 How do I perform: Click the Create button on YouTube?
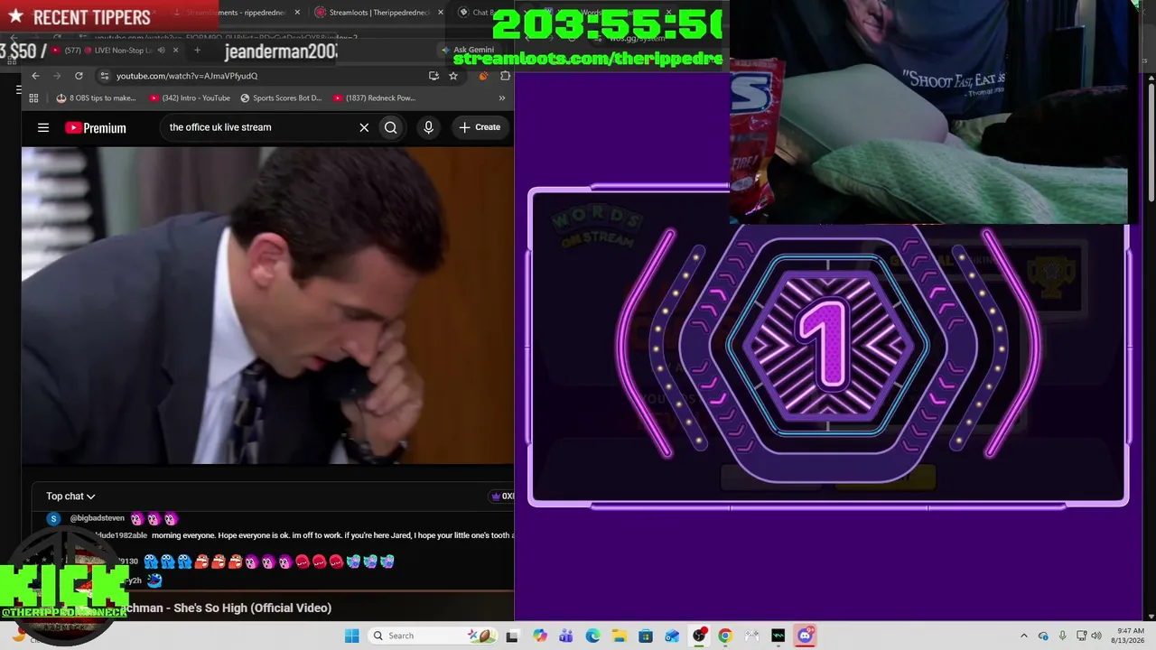[x=479, y=127]
